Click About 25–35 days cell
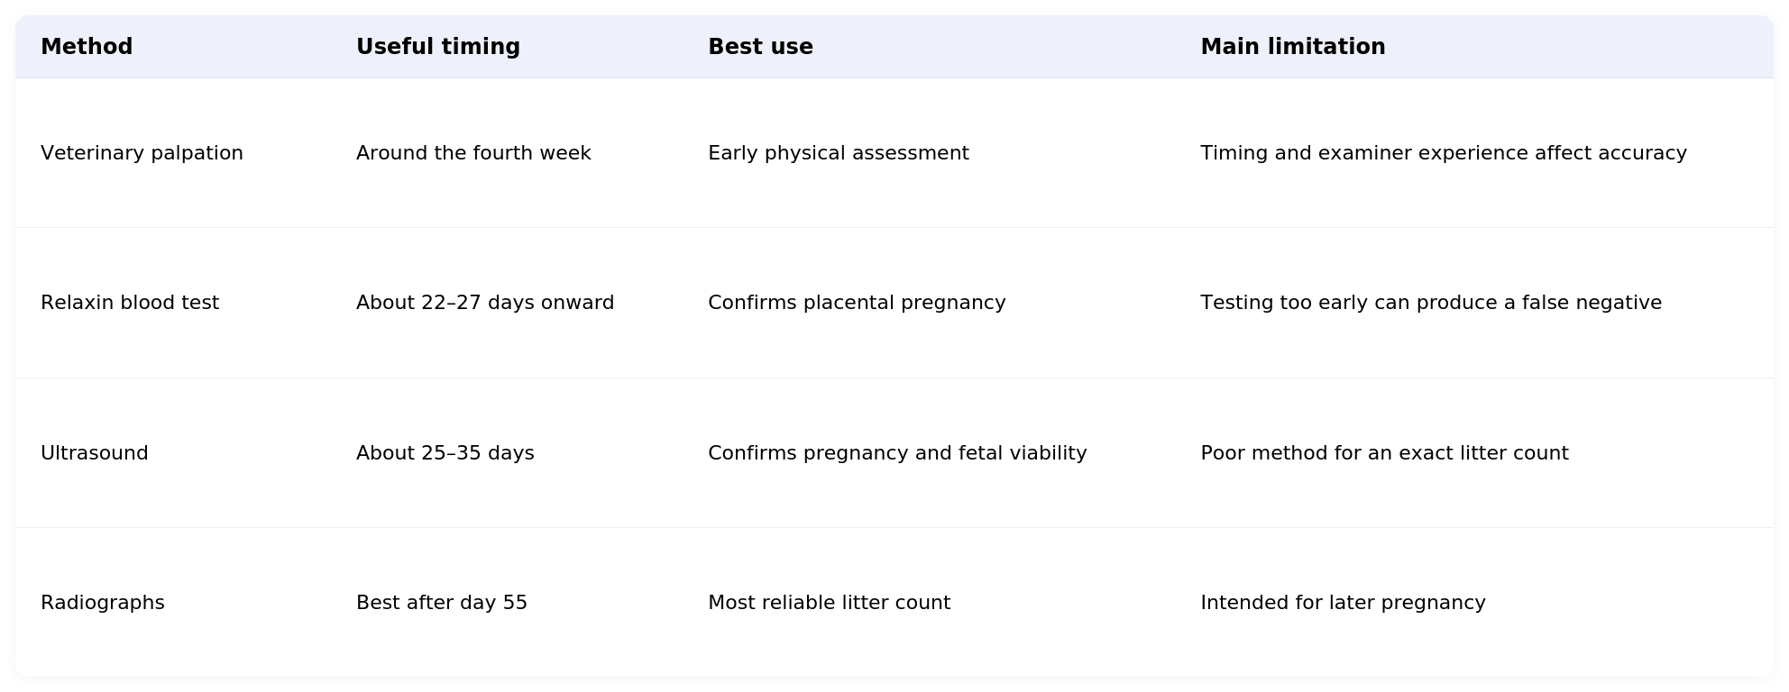 pyautogui.click(x=445, y=453)
